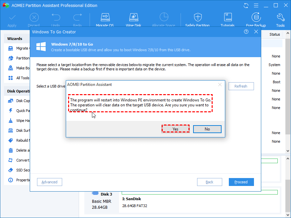Click the Status column header

[275, 34]
